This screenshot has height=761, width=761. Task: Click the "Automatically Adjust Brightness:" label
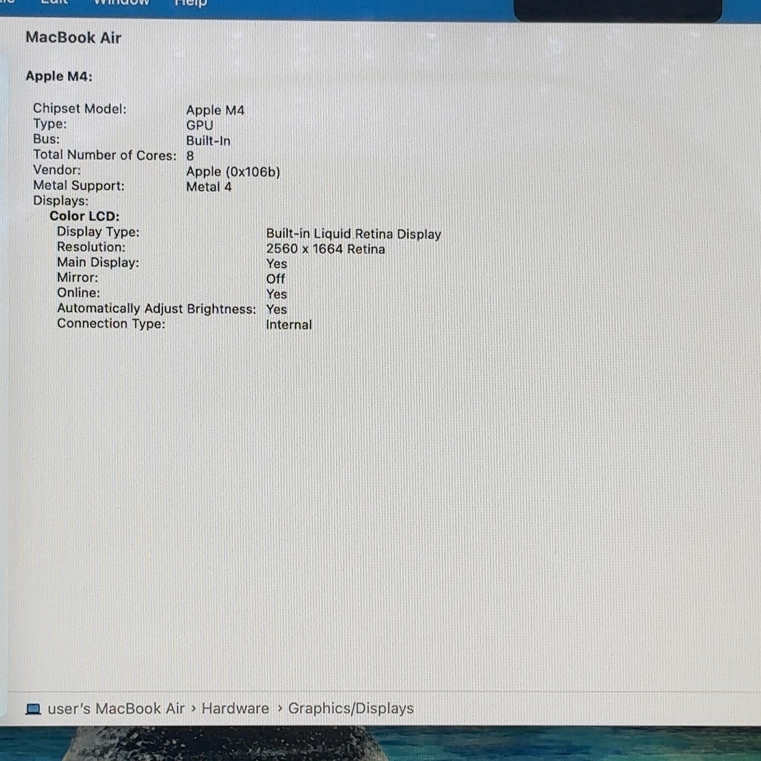point(156,308)
